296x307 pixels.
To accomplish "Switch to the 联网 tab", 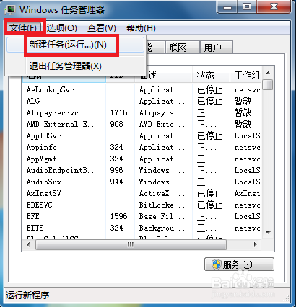I will point(183,48).
